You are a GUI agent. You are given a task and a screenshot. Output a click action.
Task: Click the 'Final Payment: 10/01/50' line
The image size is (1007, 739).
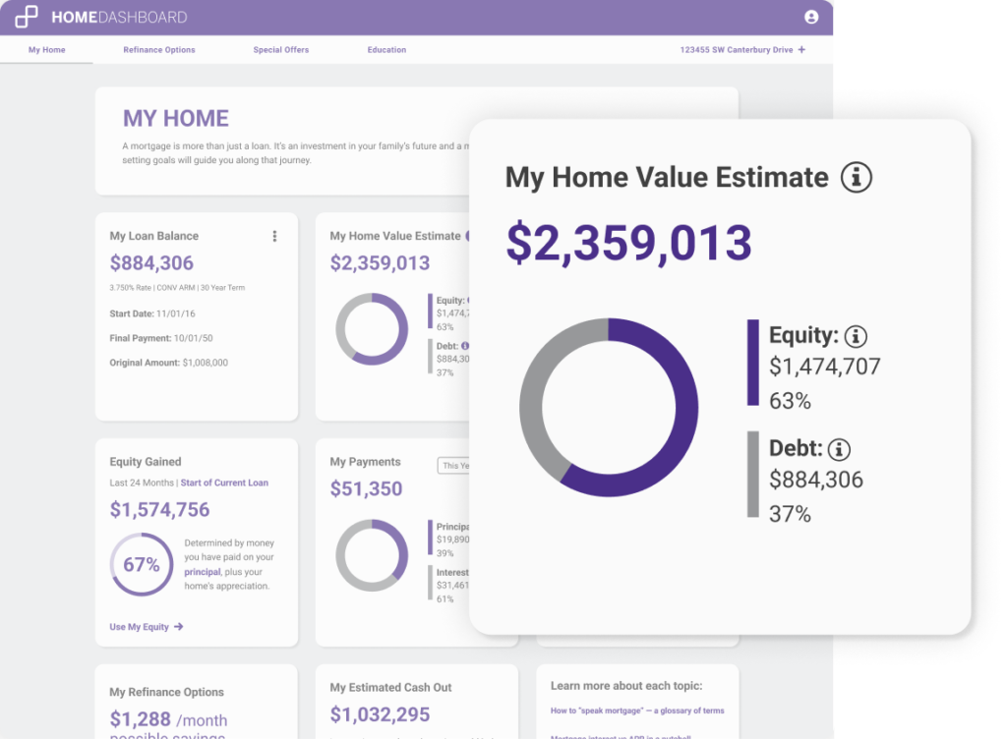pos(161,338)
